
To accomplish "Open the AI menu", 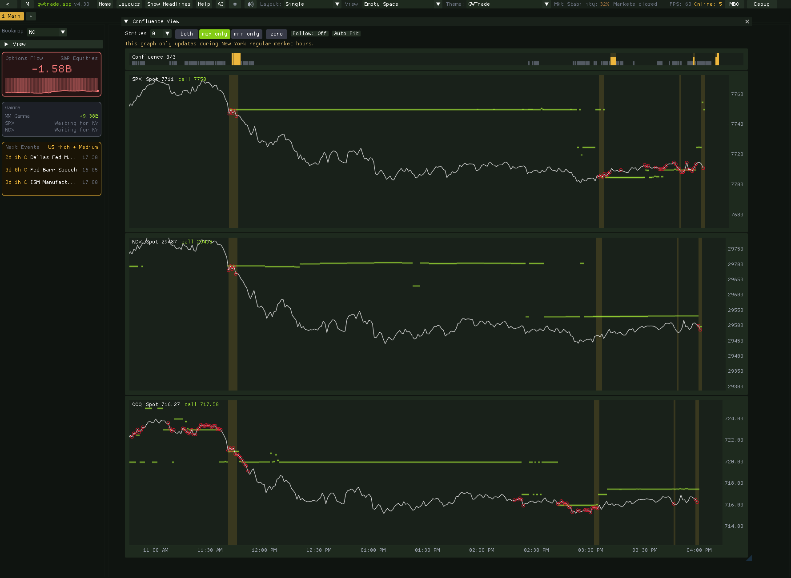I will click(x=221, y=4).
